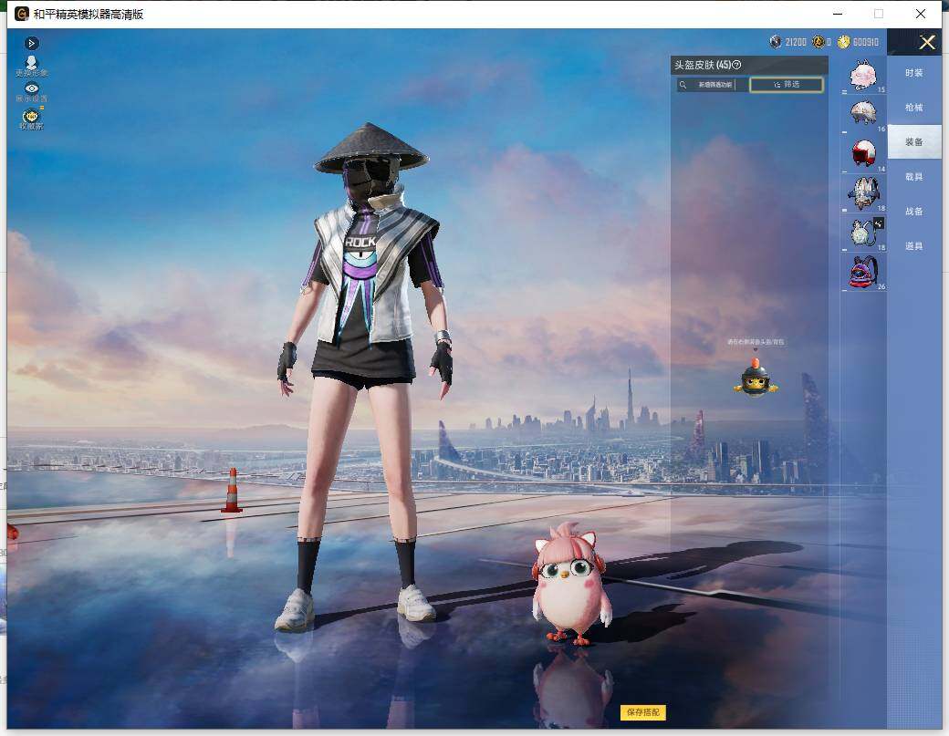Click the expand arrow icon at top left
Viewport: 949px width, 736px height.
[x=31, y=43]
